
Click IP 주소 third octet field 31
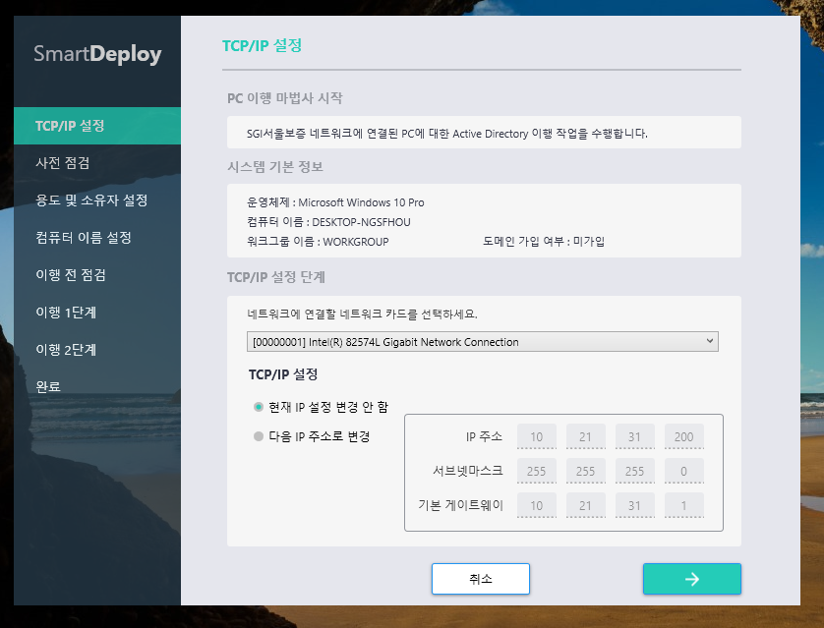(x=635, y=436)
